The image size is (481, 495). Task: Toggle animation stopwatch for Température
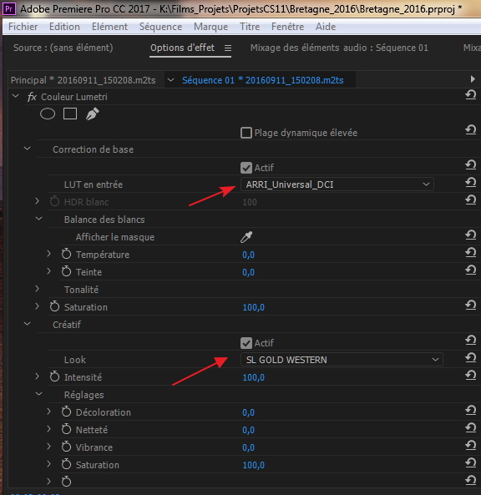point(66,254)
